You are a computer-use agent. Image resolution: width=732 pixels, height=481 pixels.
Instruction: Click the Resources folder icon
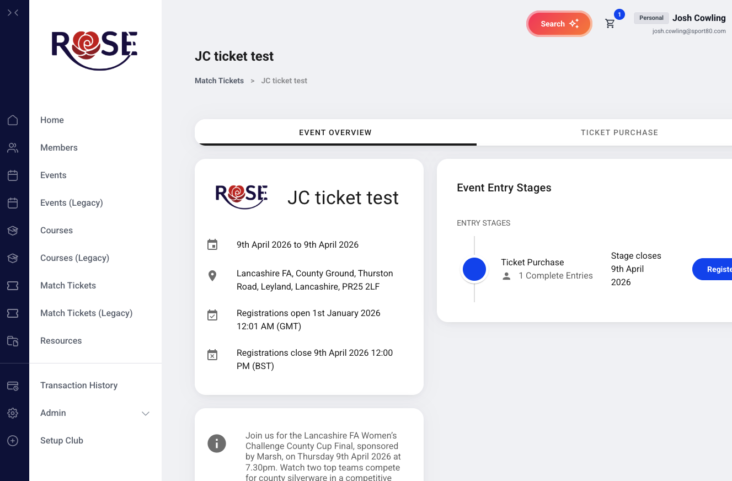[13, 341]
